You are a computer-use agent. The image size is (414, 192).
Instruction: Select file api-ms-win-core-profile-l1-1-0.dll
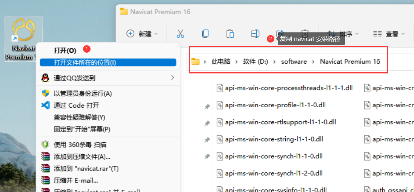(271, 105)
